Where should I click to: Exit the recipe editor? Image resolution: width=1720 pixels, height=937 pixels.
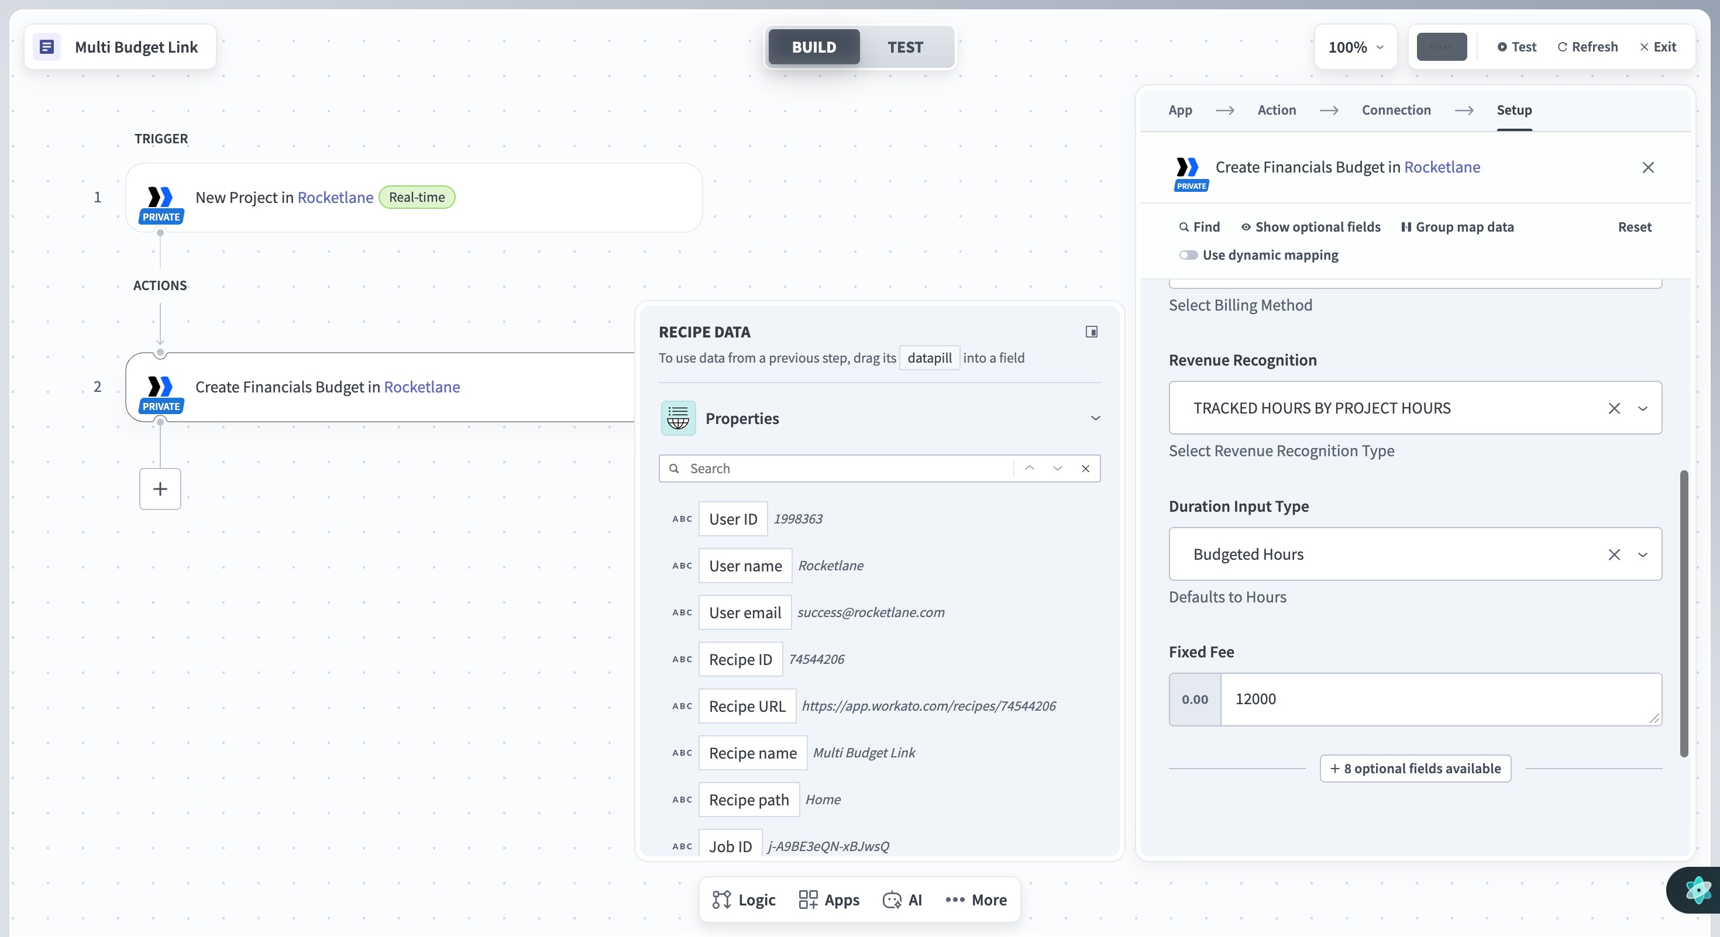1658,47
